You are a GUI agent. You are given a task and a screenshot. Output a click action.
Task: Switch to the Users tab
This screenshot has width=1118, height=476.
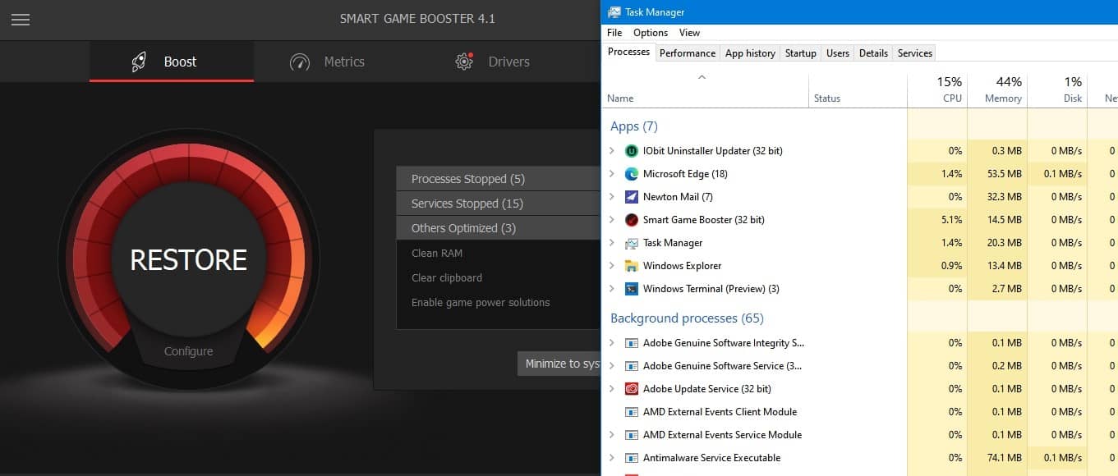[838, 53]
